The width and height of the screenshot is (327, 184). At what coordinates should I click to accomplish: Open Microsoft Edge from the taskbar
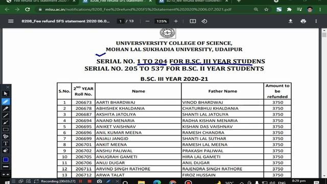pos(157,182)
